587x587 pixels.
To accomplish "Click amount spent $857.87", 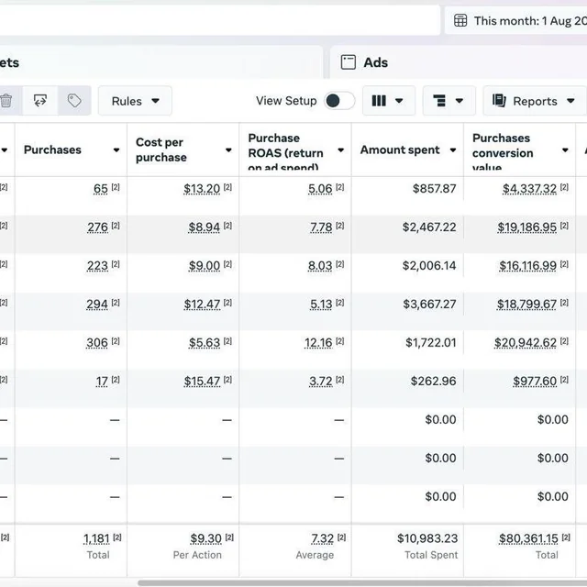I will pyautogui.click(x=434, y=189).
